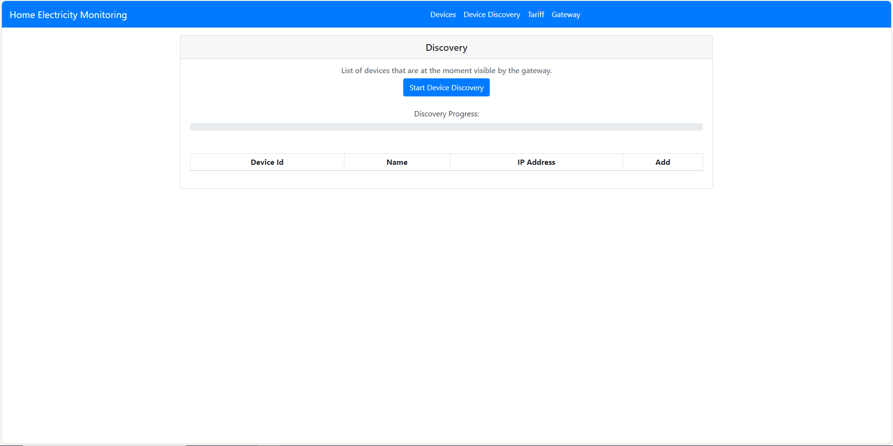Click the Add column header
The image size is (893, 446).
point(662,162)
